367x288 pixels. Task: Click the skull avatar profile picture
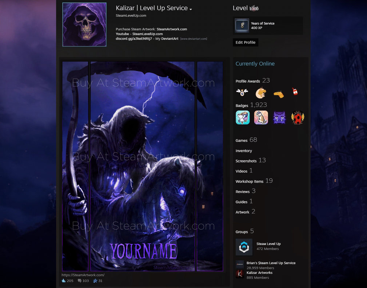click(x=84, y=25)
